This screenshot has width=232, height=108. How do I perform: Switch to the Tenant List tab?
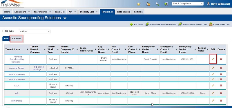click(x=107, y=12)
